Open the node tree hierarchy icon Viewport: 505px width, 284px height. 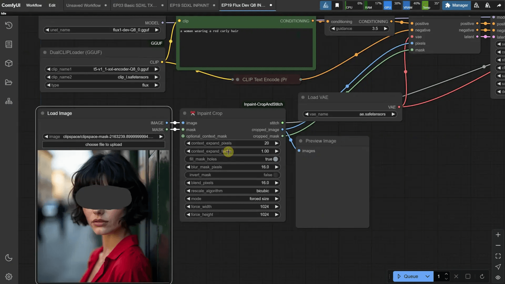(x=9, y=101)
